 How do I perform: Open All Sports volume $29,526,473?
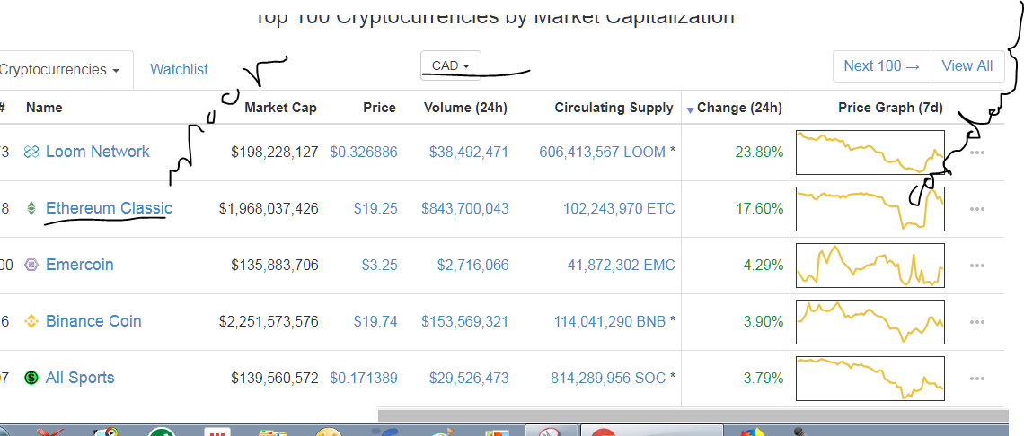click(469, 378)
